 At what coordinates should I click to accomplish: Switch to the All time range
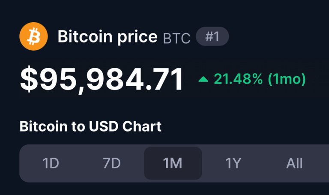click(x=295, y=163)
